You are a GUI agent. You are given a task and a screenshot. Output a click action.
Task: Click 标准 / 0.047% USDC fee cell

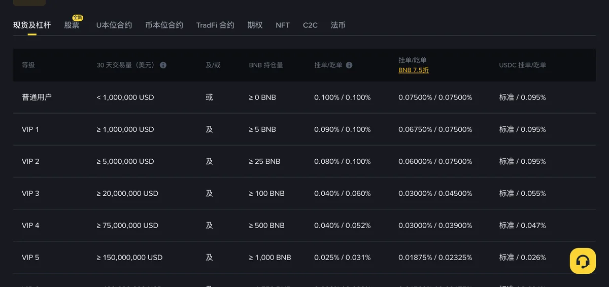click(523, 225)
